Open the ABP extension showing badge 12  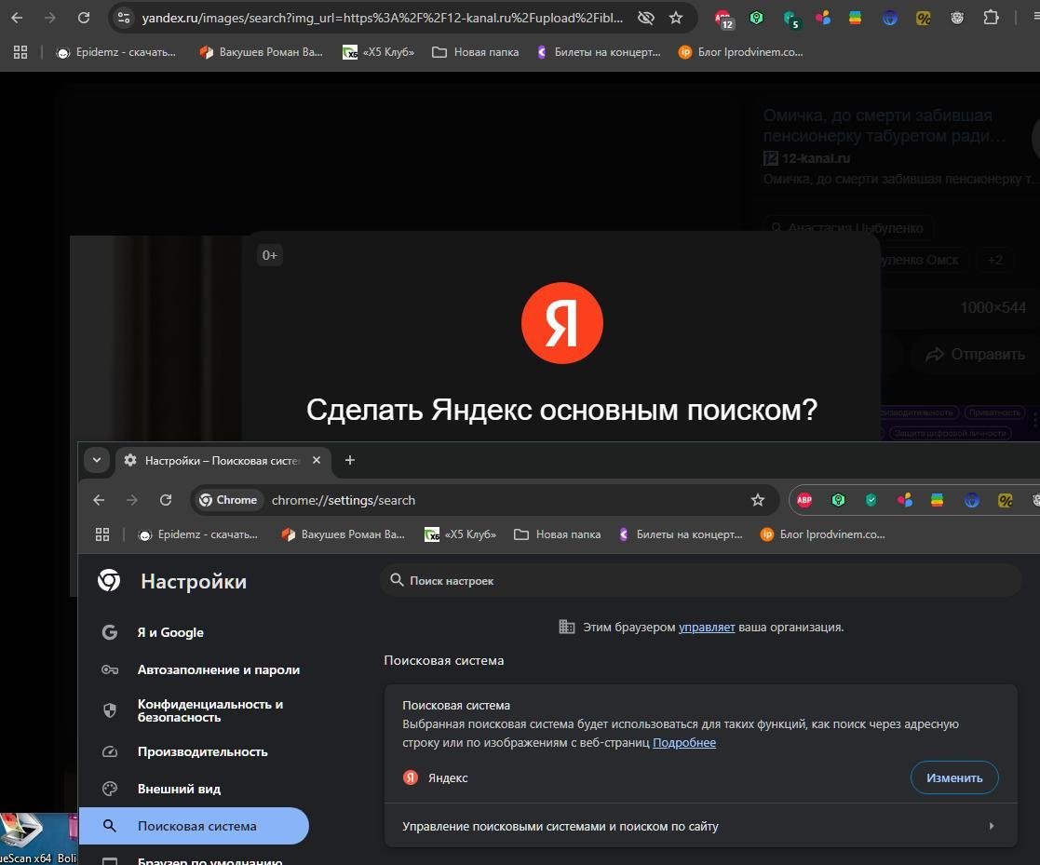click(x=723, y=19)
